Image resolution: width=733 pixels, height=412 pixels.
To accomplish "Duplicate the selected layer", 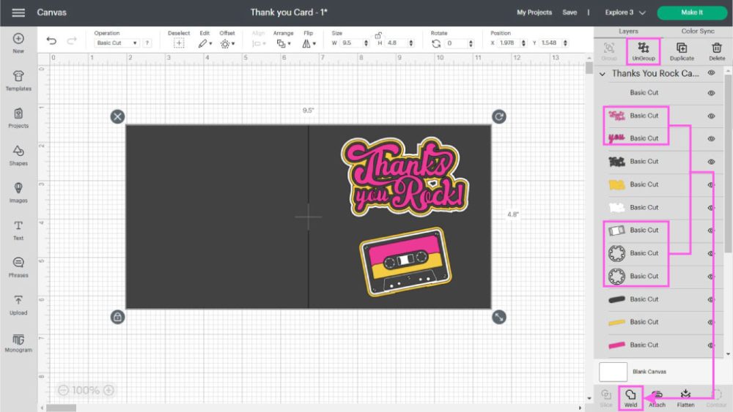I will [682, 51].
